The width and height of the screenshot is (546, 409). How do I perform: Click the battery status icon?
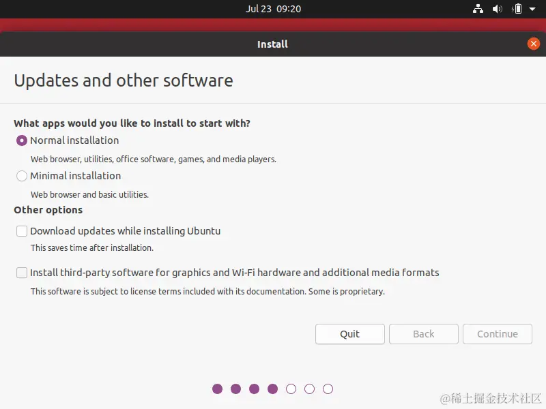(517, 9)
